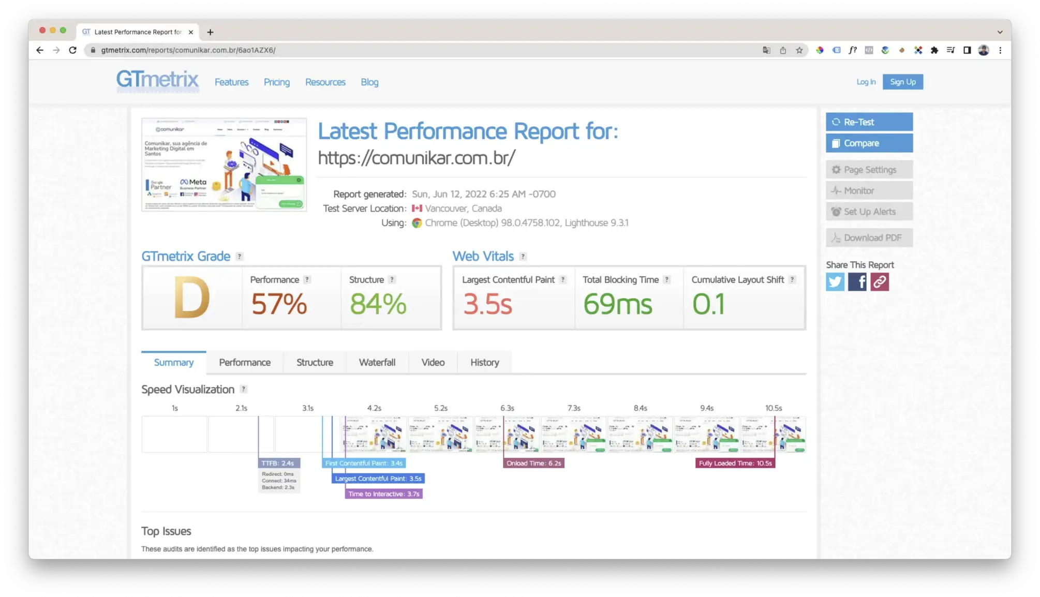Viewport: 1040px width, 597px height.
Task: Click the browser back arrow
Action: [40, 50]
